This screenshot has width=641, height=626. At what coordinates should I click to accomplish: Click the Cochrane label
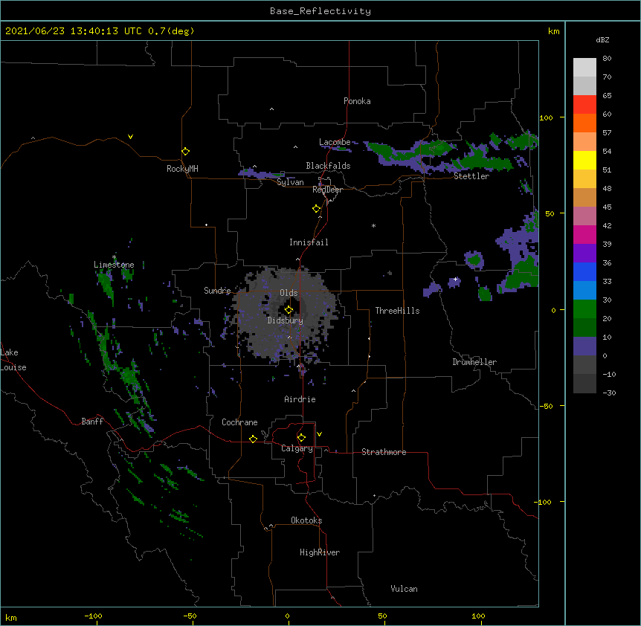pos(239,422)
